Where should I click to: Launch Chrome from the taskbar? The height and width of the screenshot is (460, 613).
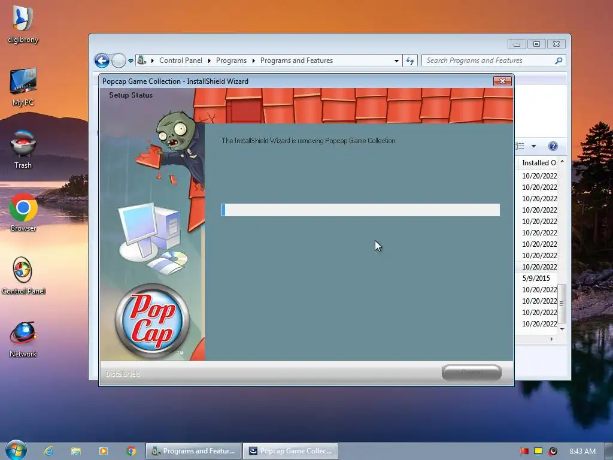[131, 451]
